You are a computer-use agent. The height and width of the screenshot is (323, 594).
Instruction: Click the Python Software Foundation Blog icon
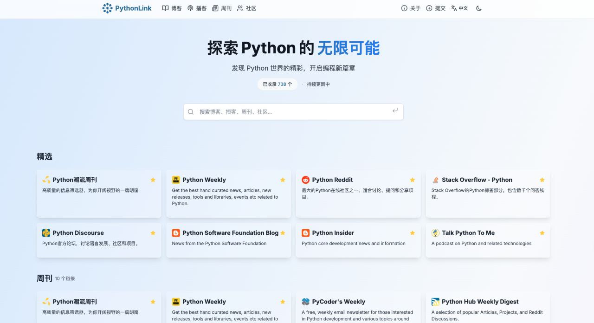[176, 233]
